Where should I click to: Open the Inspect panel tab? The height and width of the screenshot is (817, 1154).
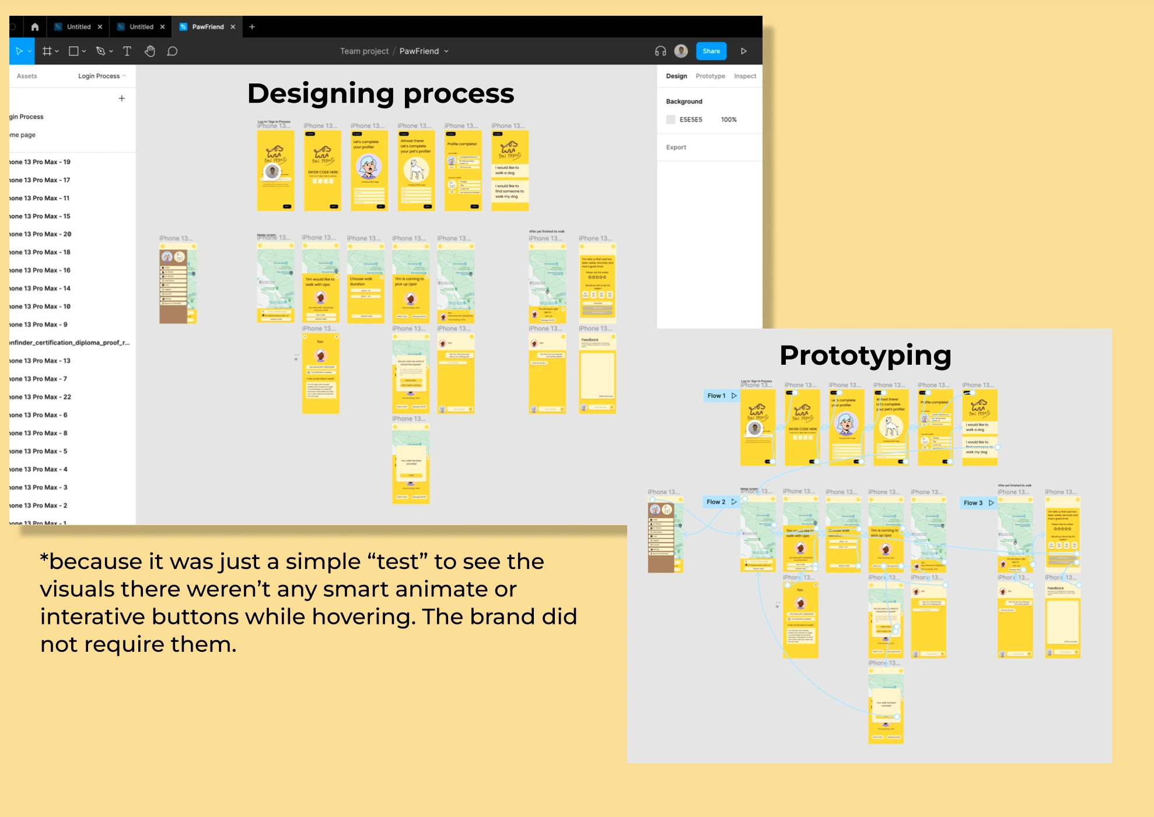(744, 76)
